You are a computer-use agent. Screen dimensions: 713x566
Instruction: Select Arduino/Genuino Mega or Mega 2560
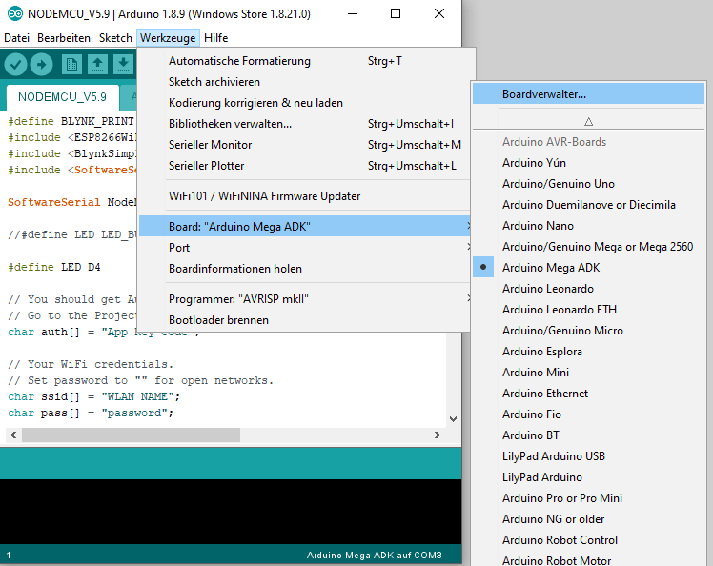[x=588, y=247]
